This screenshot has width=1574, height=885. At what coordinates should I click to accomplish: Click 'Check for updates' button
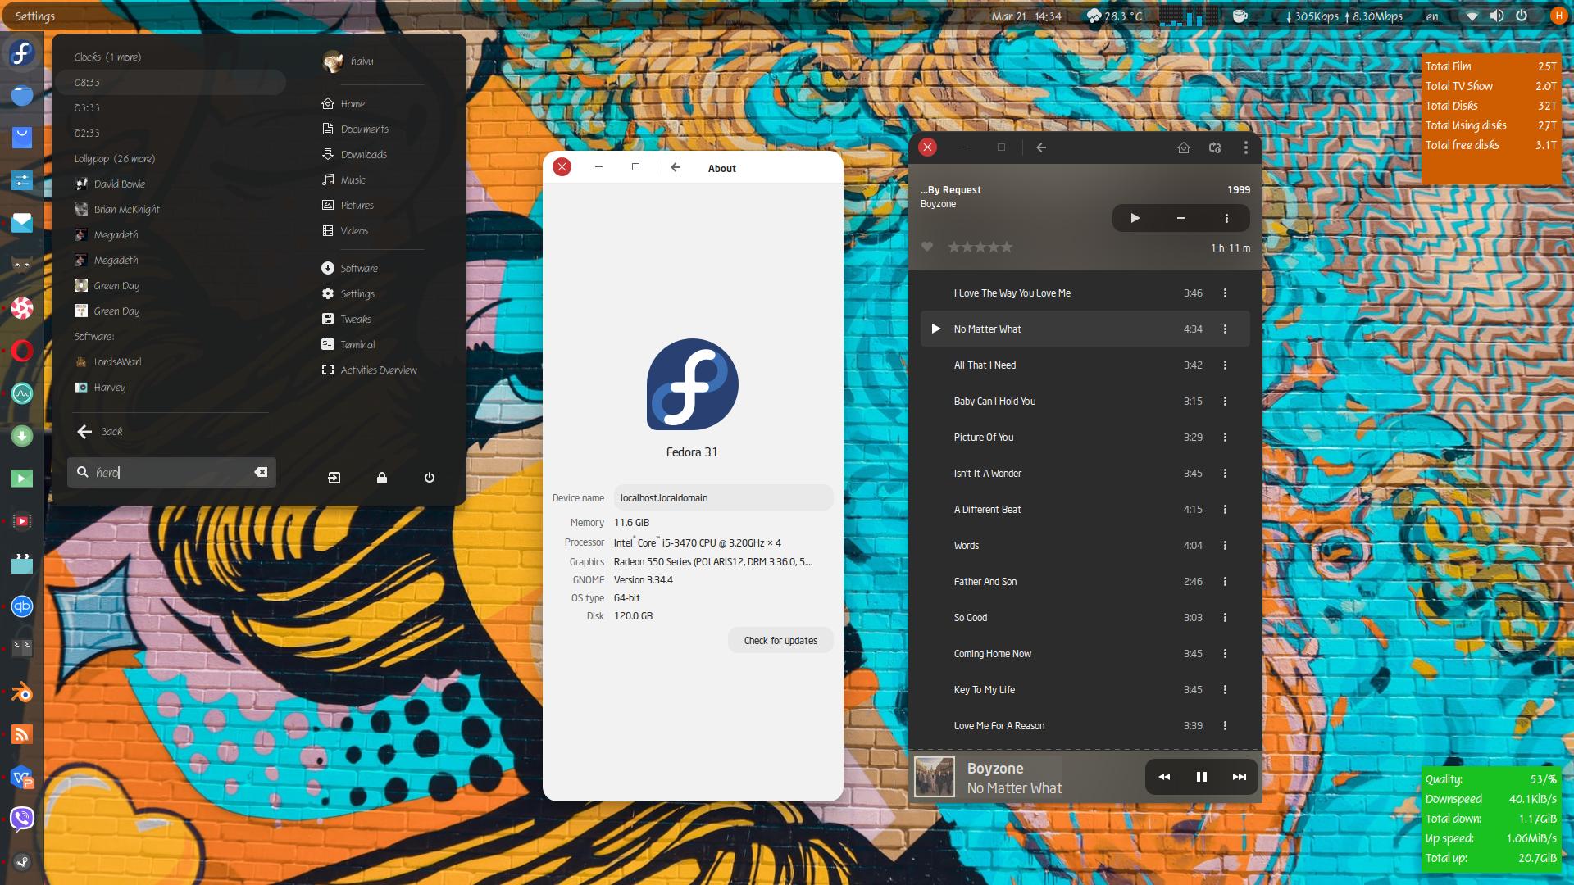coord(780,641)
